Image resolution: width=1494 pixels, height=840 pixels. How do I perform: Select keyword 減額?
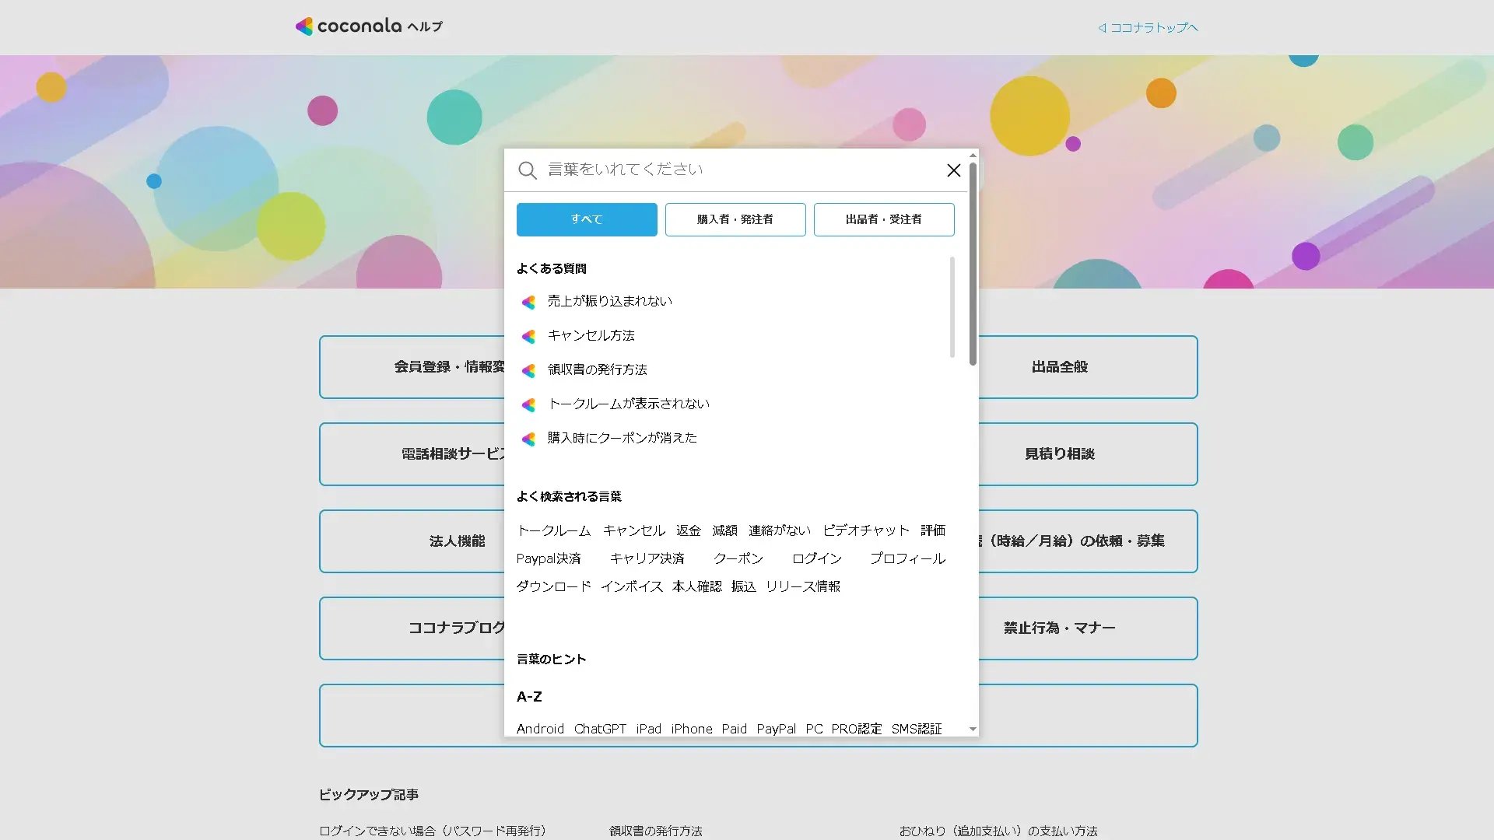[x=724, y=530]
